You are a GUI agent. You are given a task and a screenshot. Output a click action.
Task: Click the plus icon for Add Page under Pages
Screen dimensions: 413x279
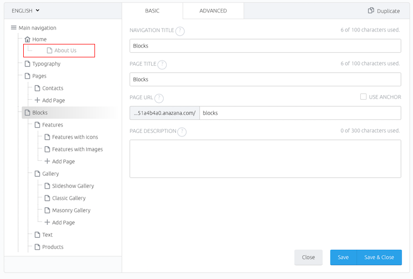tap(37, 100)
